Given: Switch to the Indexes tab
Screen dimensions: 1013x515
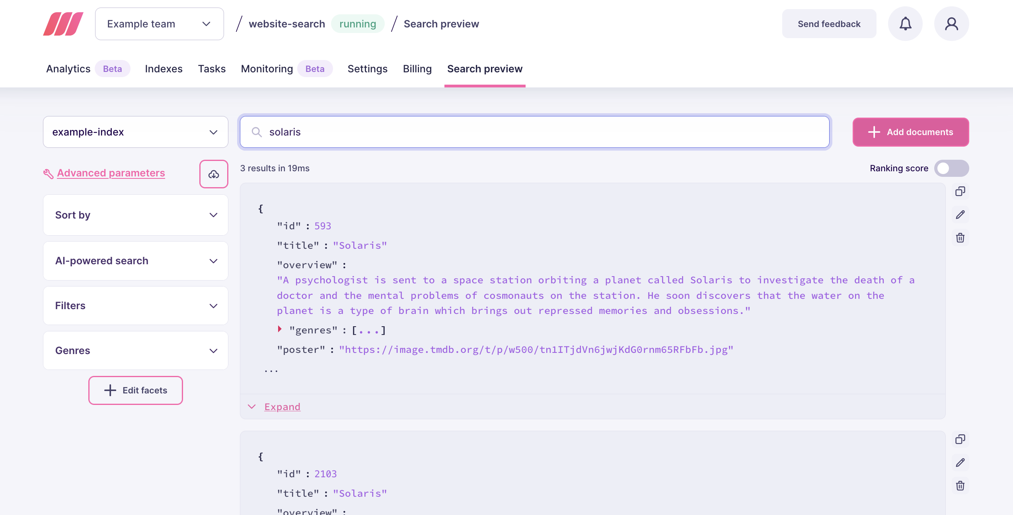Looking at the screenshot, I should pyautogui.click(x=164, y=69).
